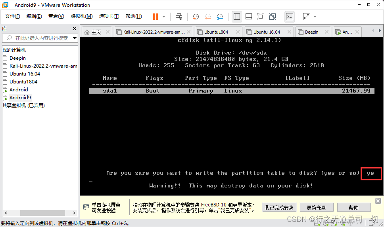This screenshot has height=227, width=384.
Task: Select Kali-Linux-2022.2-vmware-am in library tree
Action: pos(43,66)
